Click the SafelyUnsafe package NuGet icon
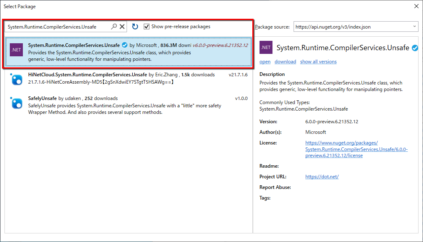Viewport: 423px width, 242px height. [x=16, y=103]
